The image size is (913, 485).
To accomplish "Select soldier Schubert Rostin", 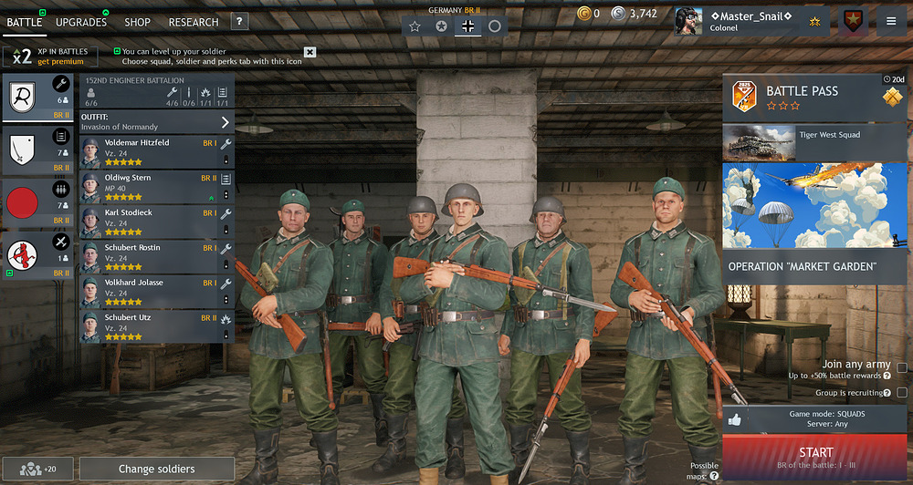I will click(x=157, y=256).
